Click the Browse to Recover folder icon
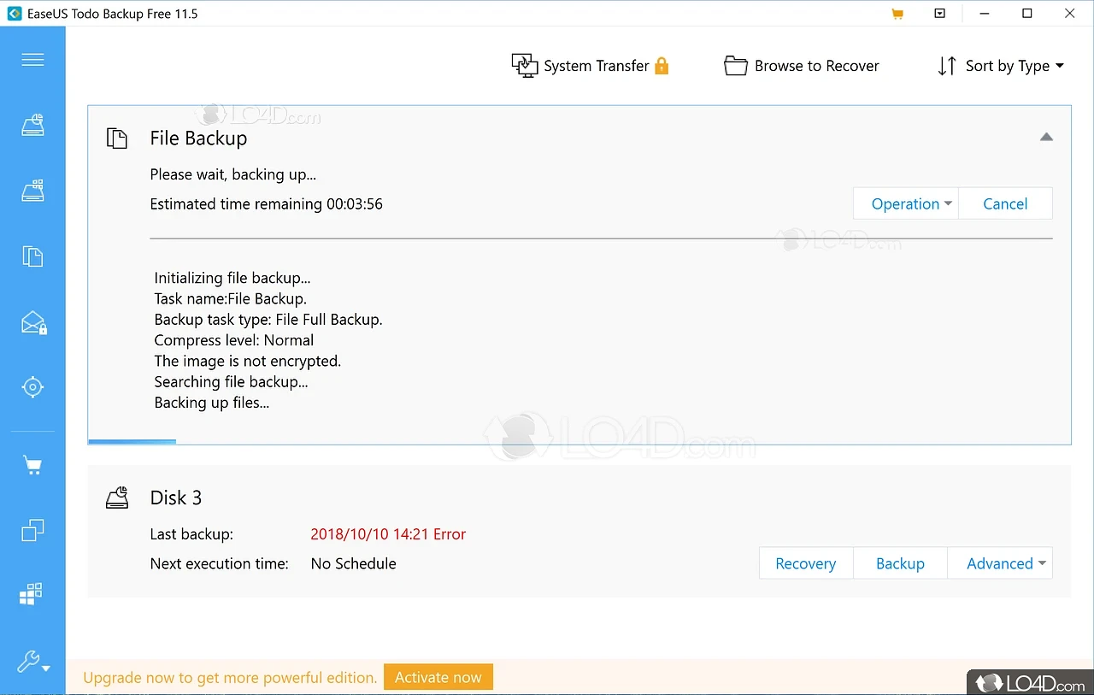This screenshot has height=695, width=1094. tap(736, 66)
